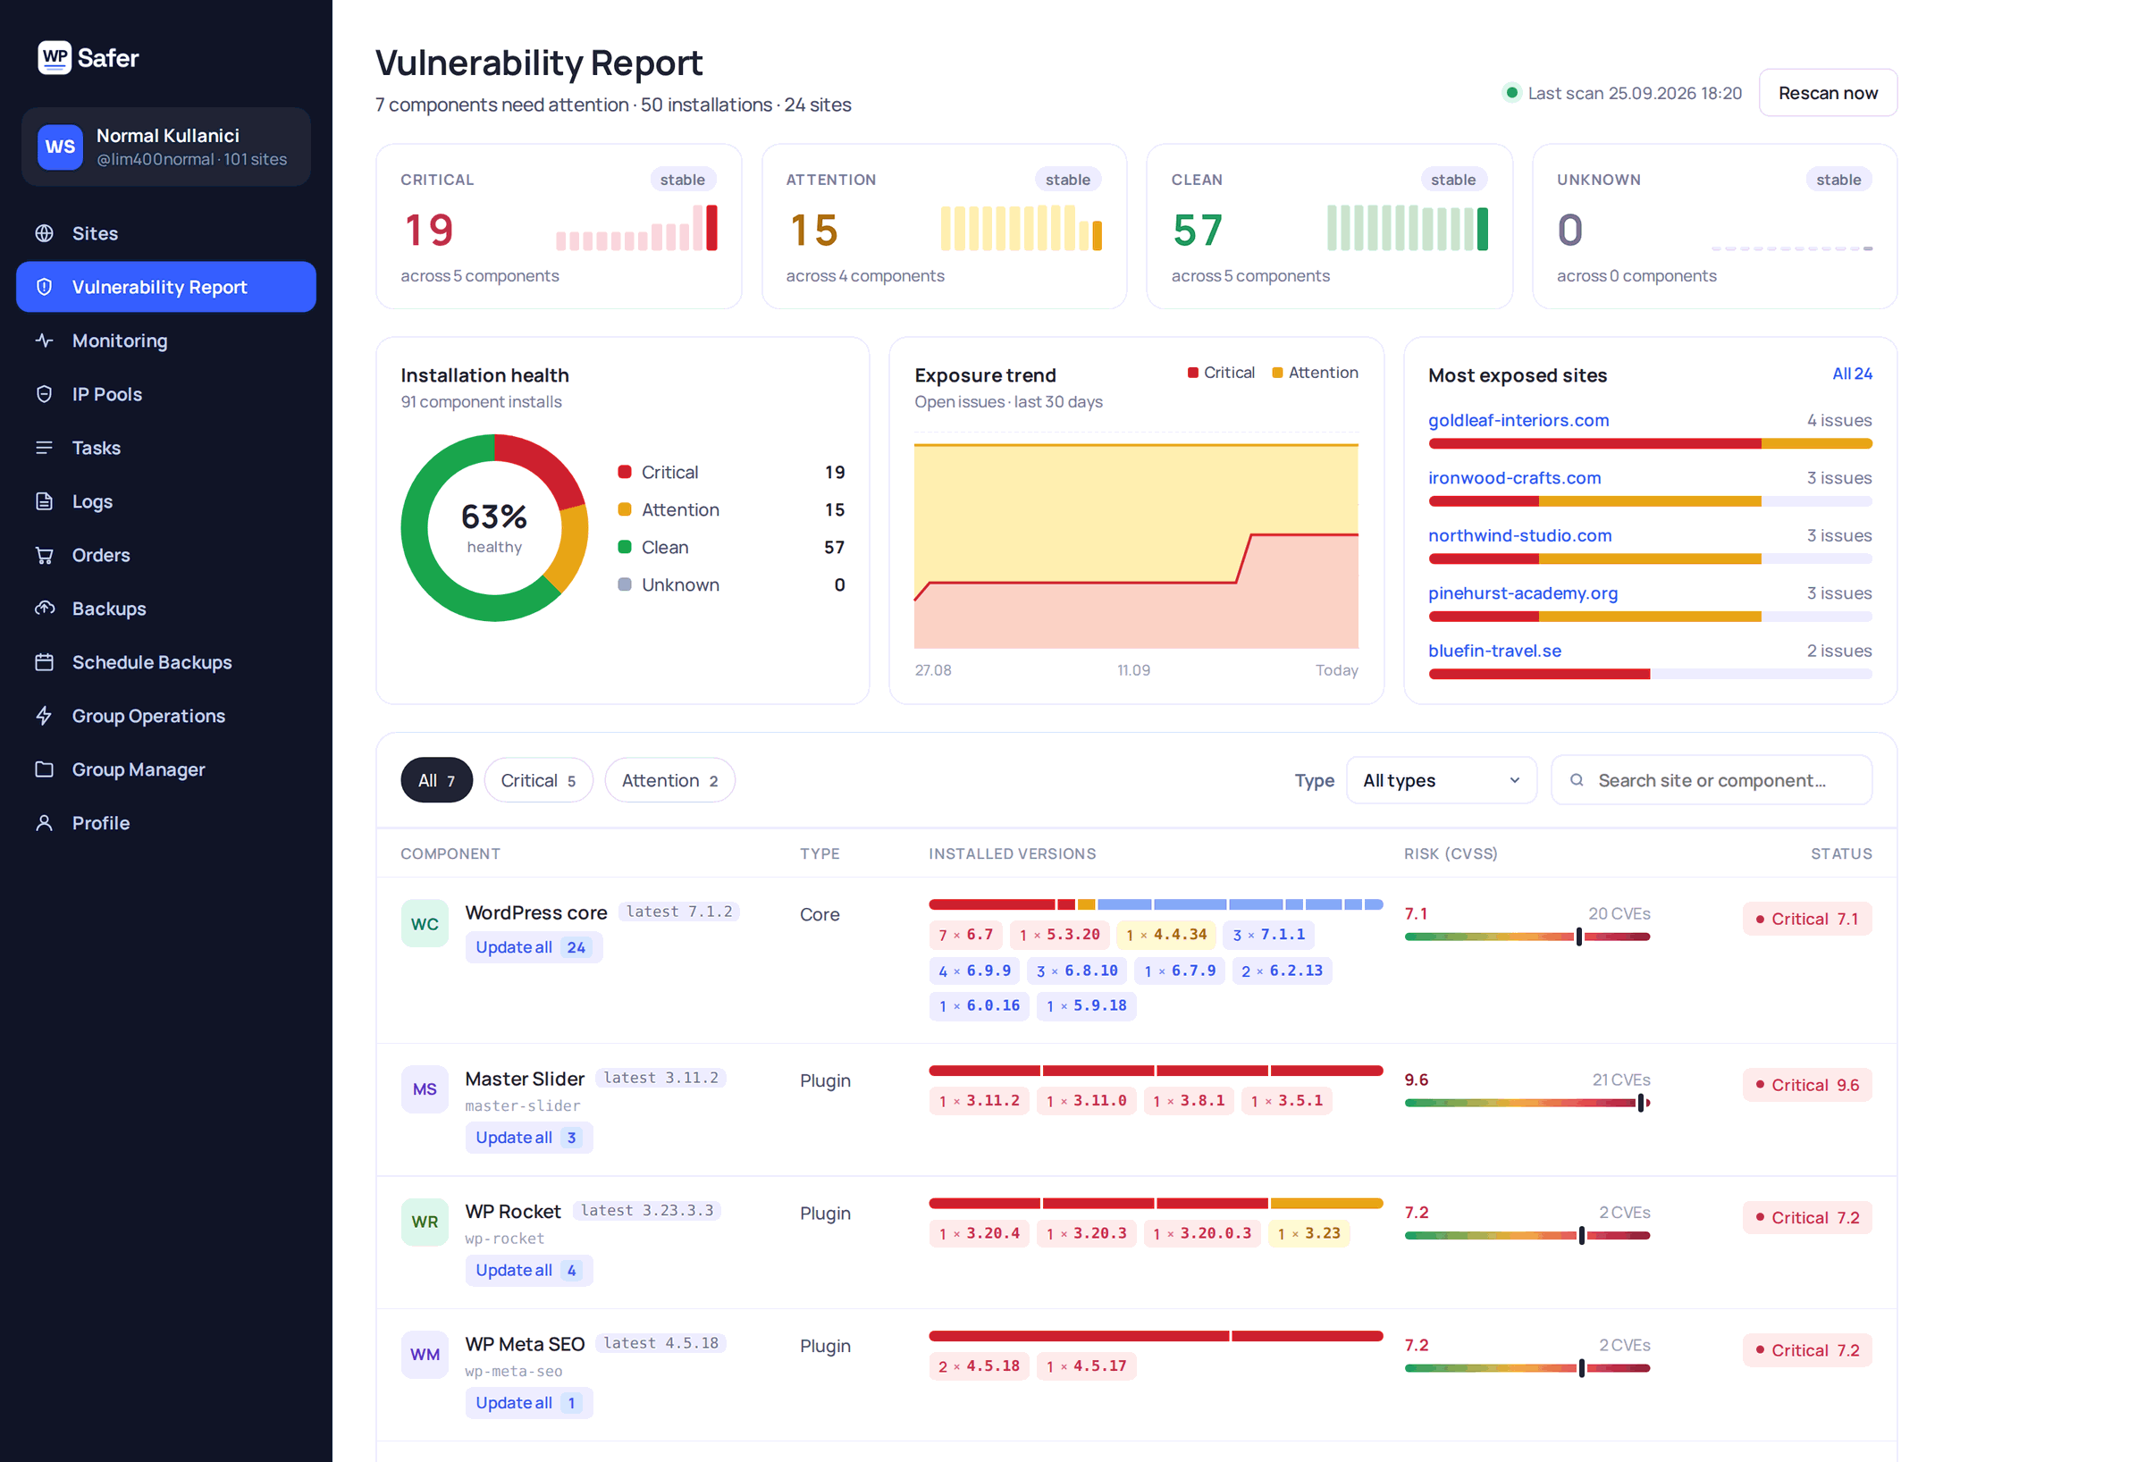This screenshot has height=1462, width=2145.
Task: Click the Schedule Backups calendar icon
Action: 45,662
